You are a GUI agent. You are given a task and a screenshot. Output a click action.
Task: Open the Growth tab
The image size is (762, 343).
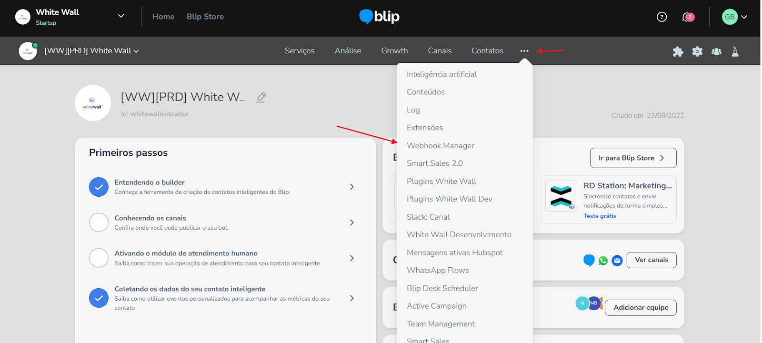pyautogui.click(x=394, y=51)
